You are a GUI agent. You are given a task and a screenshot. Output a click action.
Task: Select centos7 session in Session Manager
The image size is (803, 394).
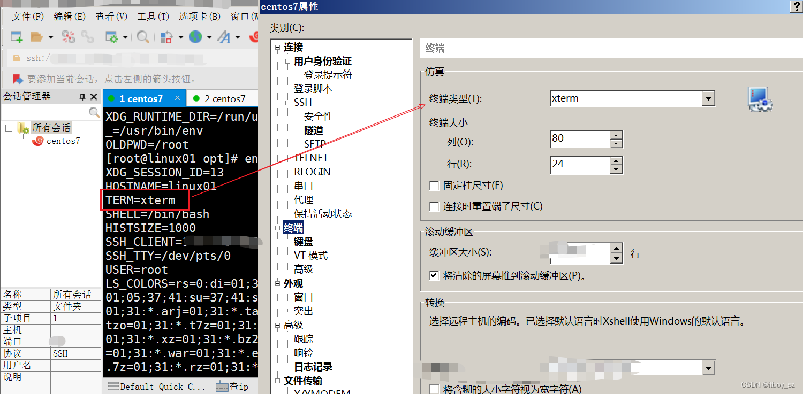[x=63, y=141]
